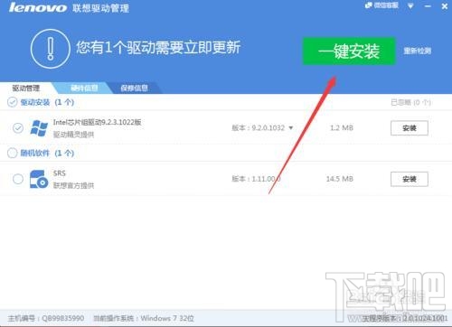Click the 联想官方提供 provider text
Viewport: 452px width, 327px height.
[x=73, y=185]
